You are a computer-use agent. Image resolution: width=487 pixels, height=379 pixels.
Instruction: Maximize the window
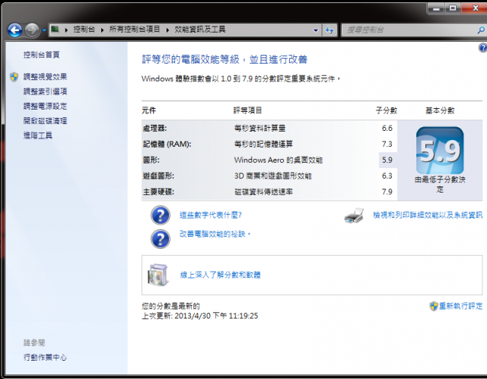453,8
